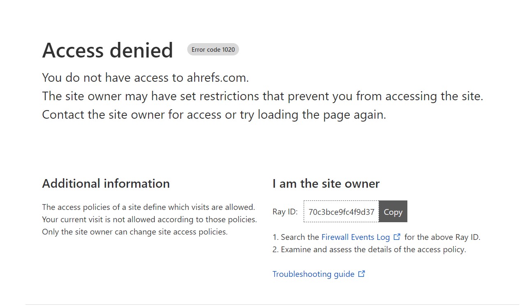Click the Access denied heading
Viewport: 523px width, 306px height.
pos(107,51)
